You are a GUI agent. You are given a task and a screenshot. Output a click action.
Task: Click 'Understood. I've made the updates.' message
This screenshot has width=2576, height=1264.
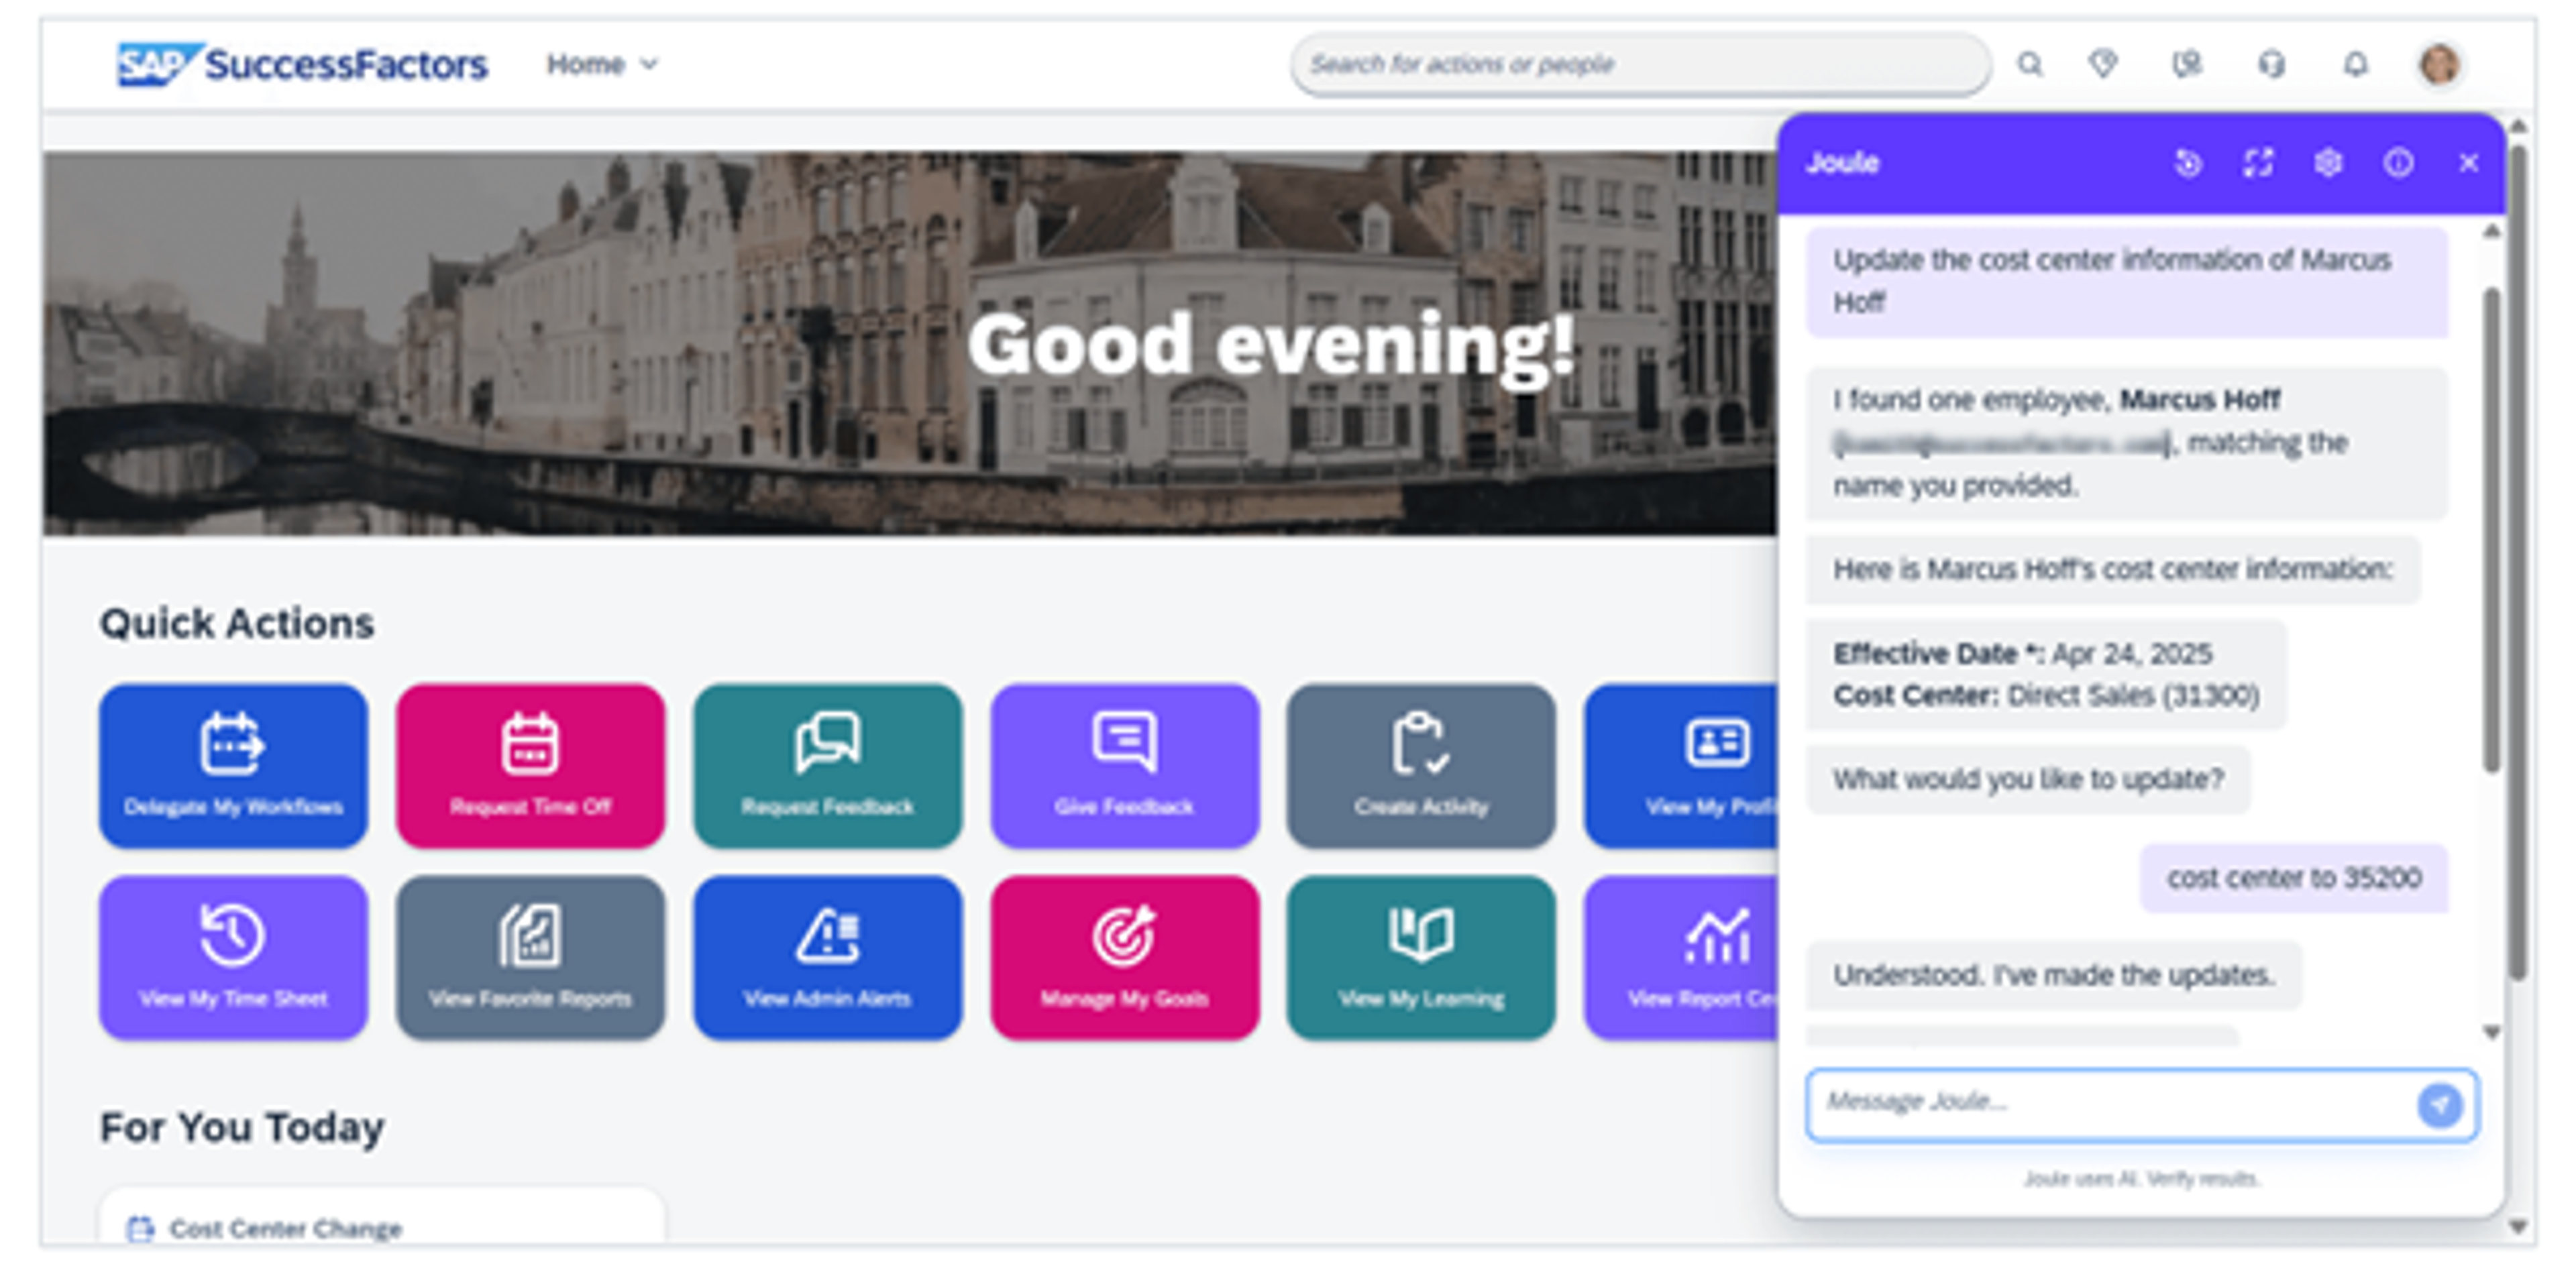pos(2053,975)
